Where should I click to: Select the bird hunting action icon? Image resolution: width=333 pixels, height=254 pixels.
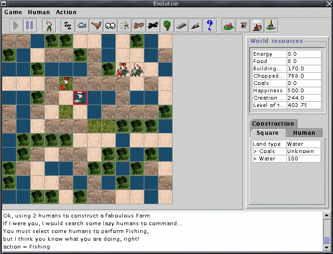pyautogui.click(x=96, y=26)
